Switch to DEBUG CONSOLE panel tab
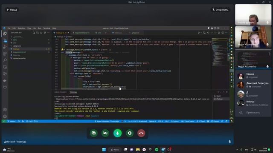This screenshot has height=153, width=273. 61,92
